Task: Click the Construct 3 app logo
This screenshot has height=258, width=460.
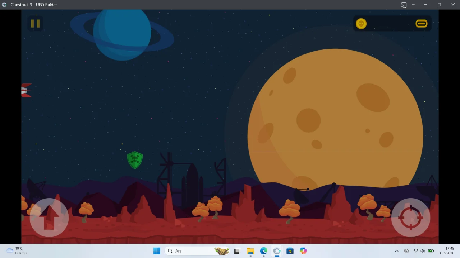Action: (4, 5)
